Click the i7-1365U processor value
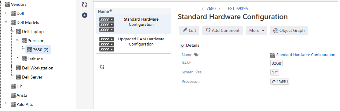Viewport: 340px width, 111px height. click(x=280, y=82)
